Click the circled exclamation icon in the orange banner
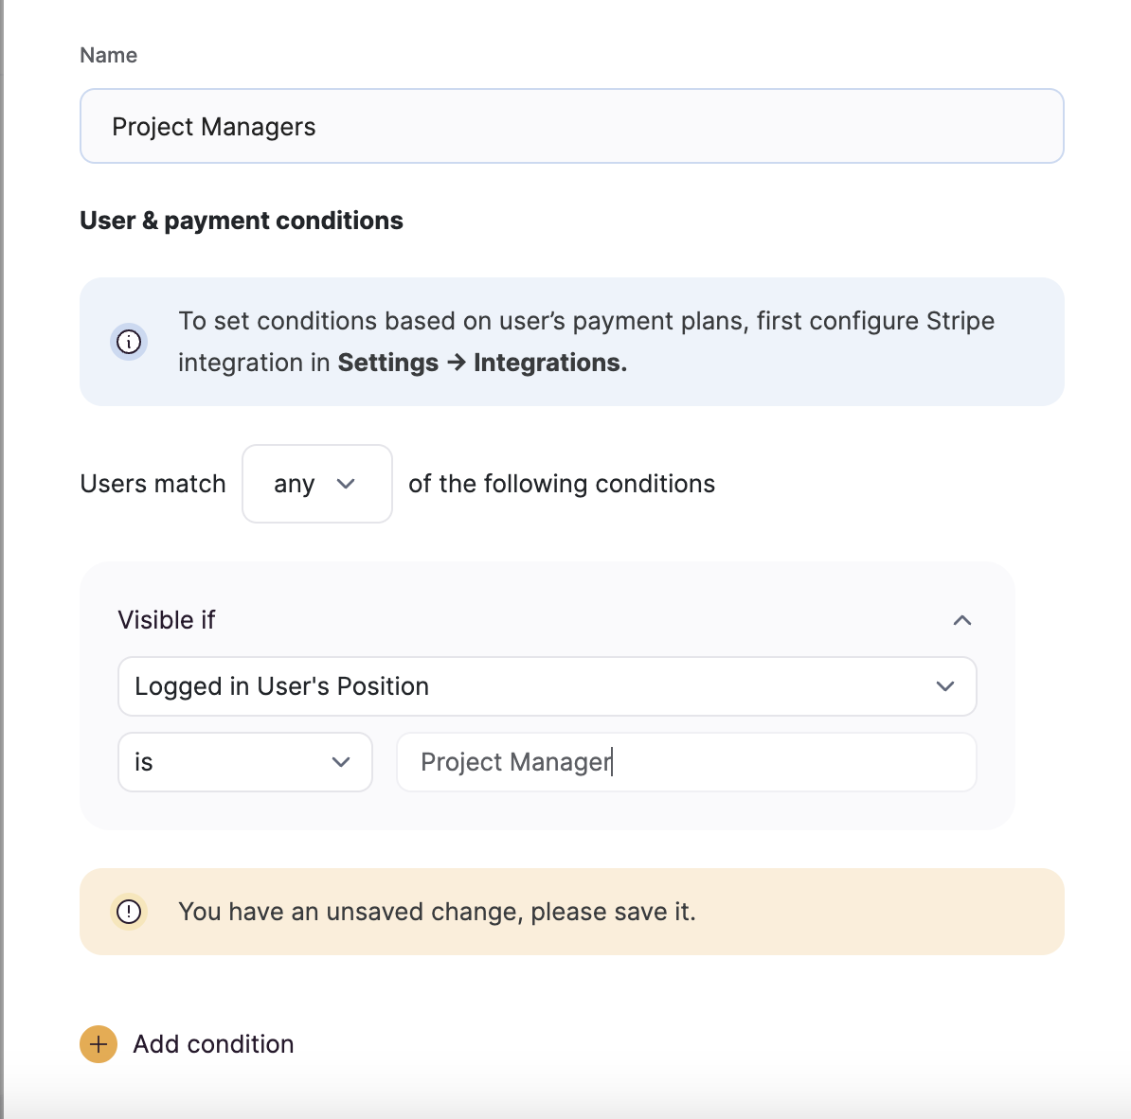Image resolution: width=1131 pixels, height=1119 pixels. coord(129,912)
